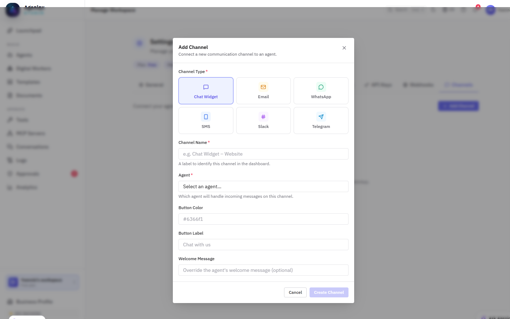Click the Button Color label
This screenshot has height=319, width=510.
click(x=191, y=208)
